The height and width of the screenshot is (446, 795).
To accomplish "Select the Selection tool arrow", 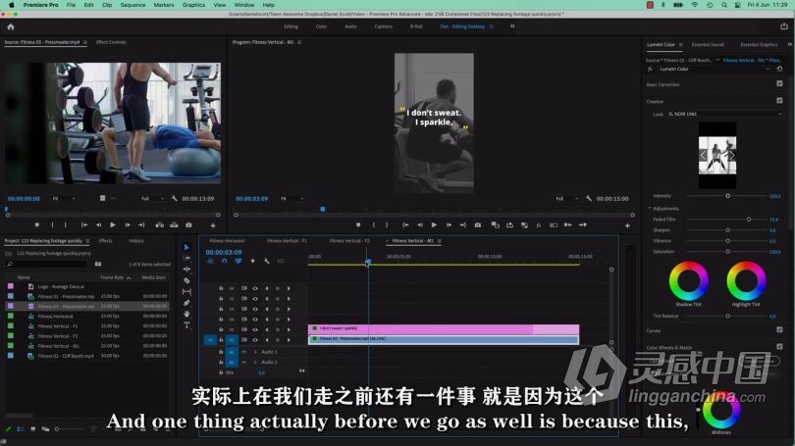I will click(x=186, y=247).
